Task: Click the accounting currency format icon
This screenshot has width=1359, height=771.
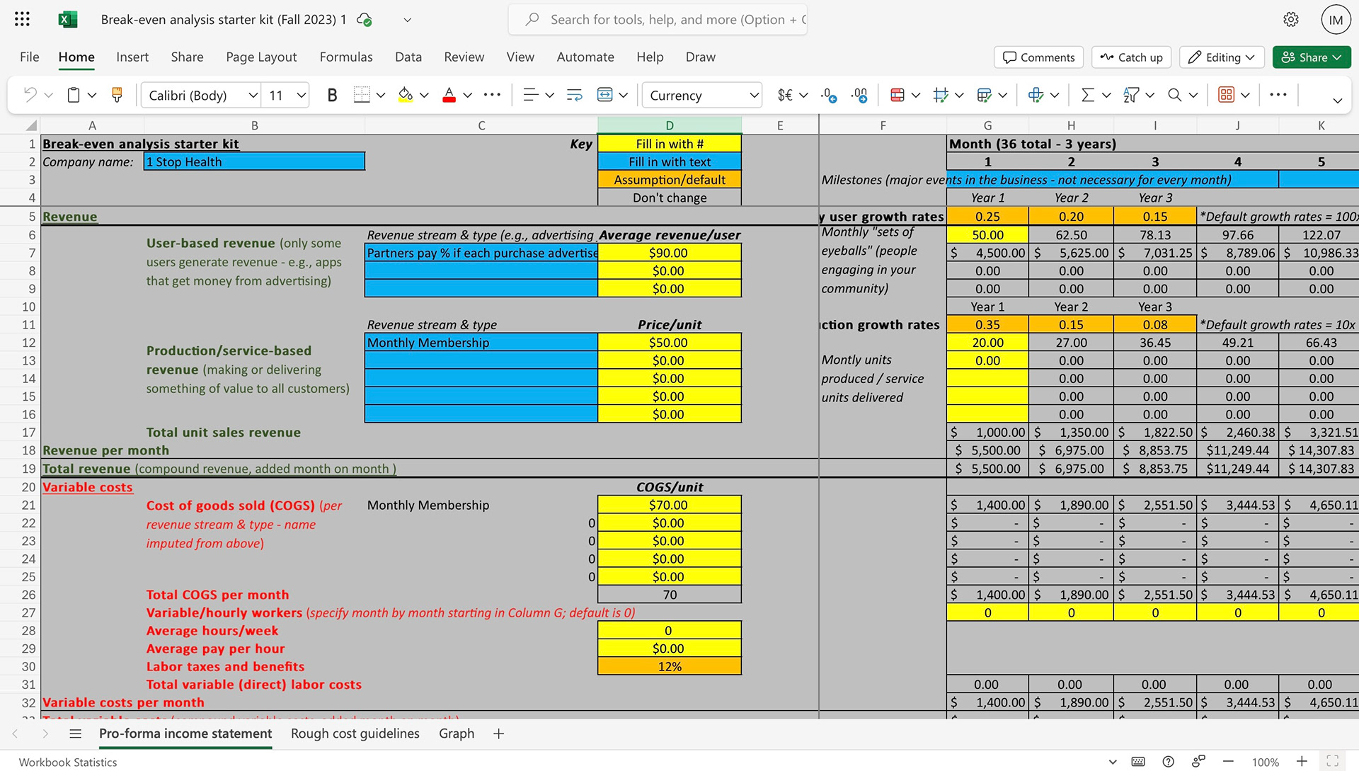Action: 785,95
